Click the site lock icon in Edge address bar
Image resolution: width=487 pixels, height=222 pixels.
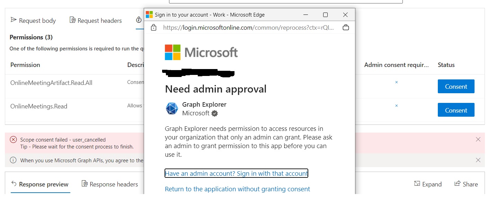click(154, 28)
